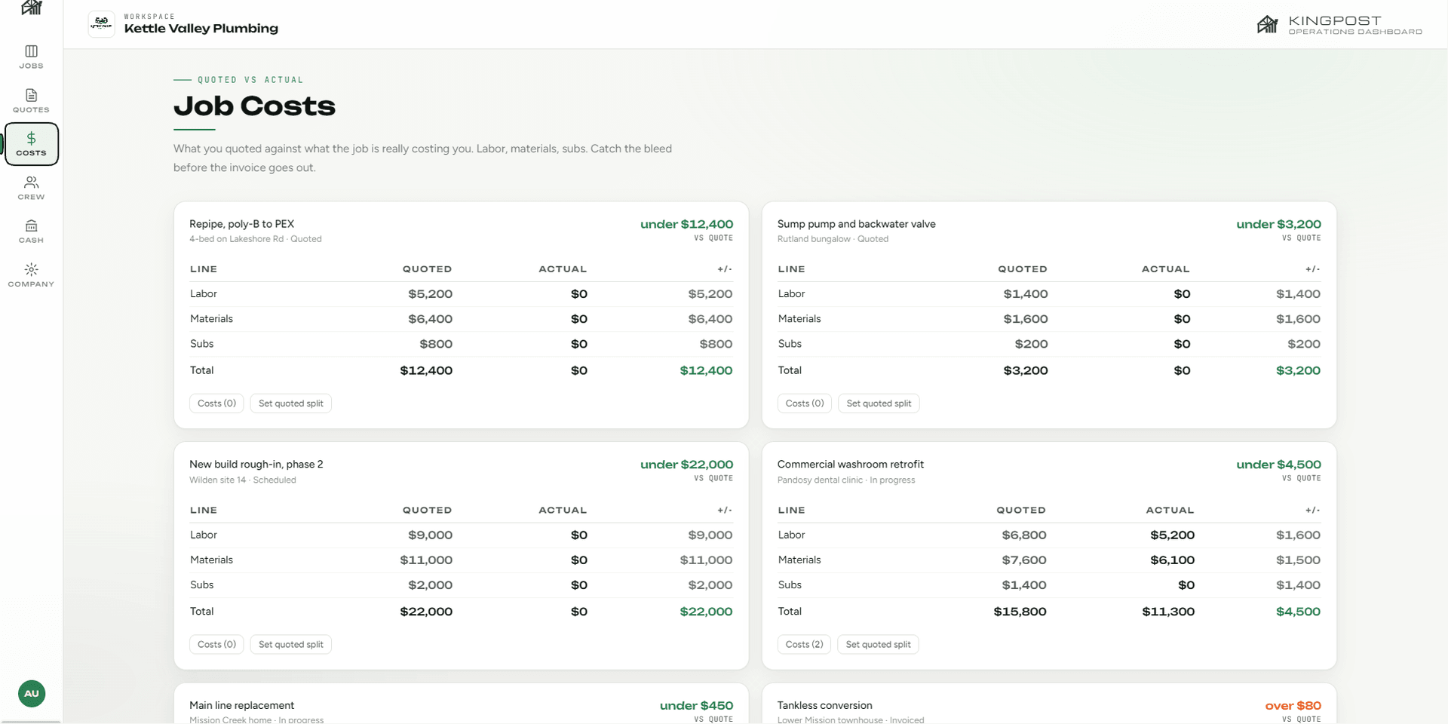
Task: Select the Kettle Valley Plumbing workspace name
Action: click(201, 29)
